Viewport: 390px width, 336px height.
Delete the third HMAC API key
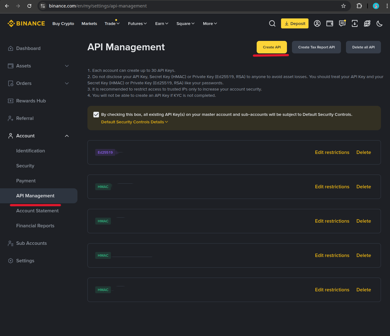(x=364, y=255)
